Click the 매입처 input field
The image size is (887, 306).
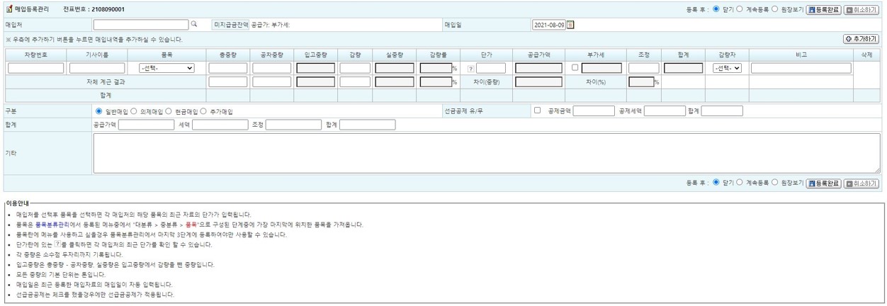(x=141, y=25)
